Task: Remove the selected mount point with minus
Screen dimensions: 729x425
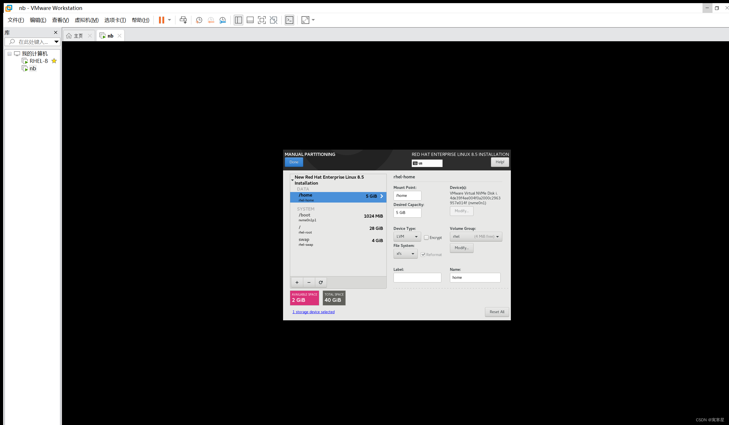Action: pyautogui.click(x=309, y=282)
